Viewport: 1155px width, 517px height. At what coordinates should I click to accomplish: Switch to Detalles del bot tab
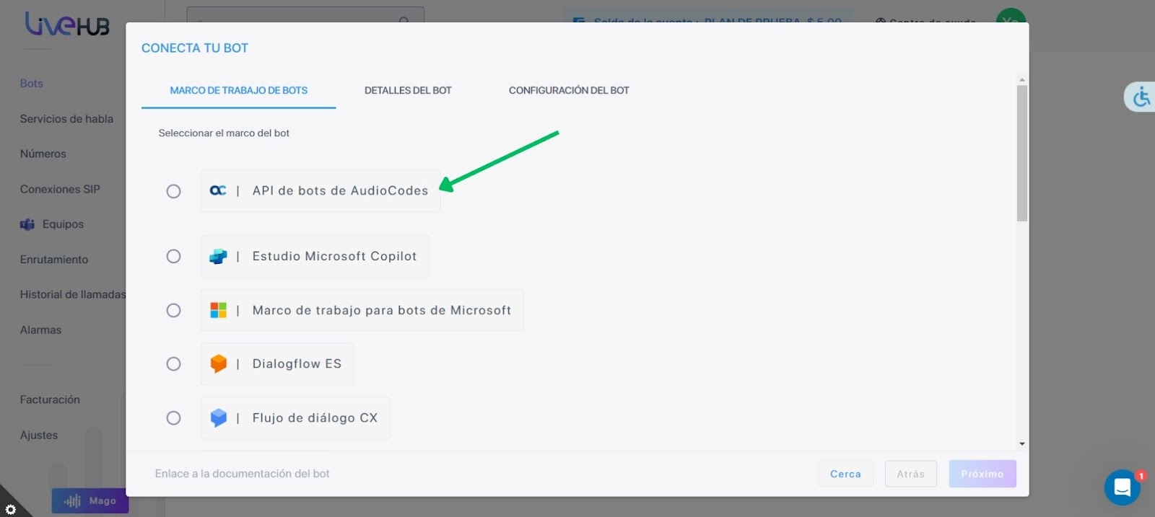point(408,90)
